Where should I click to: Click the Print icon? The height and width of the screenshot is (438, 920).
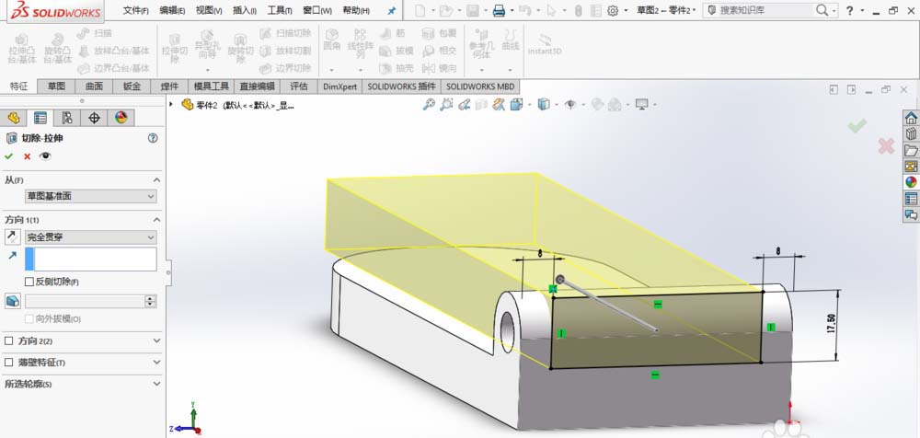pyautogui.click(x=499, y=10)
